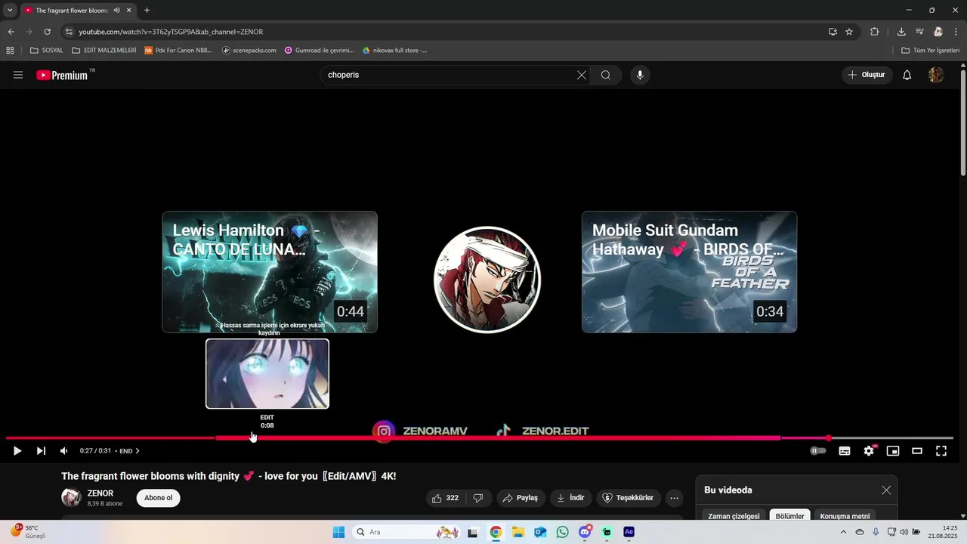Enter fullscreen mode
This screenshot has width=967, height=544.
941,451
